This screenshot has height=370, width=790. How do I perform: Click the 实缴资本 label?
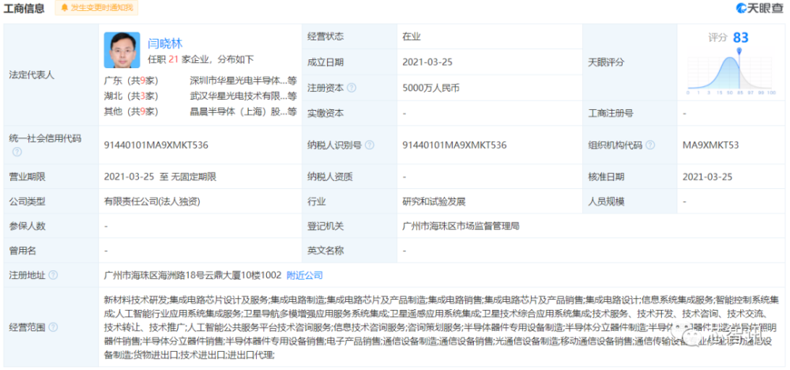click(325, 113)
